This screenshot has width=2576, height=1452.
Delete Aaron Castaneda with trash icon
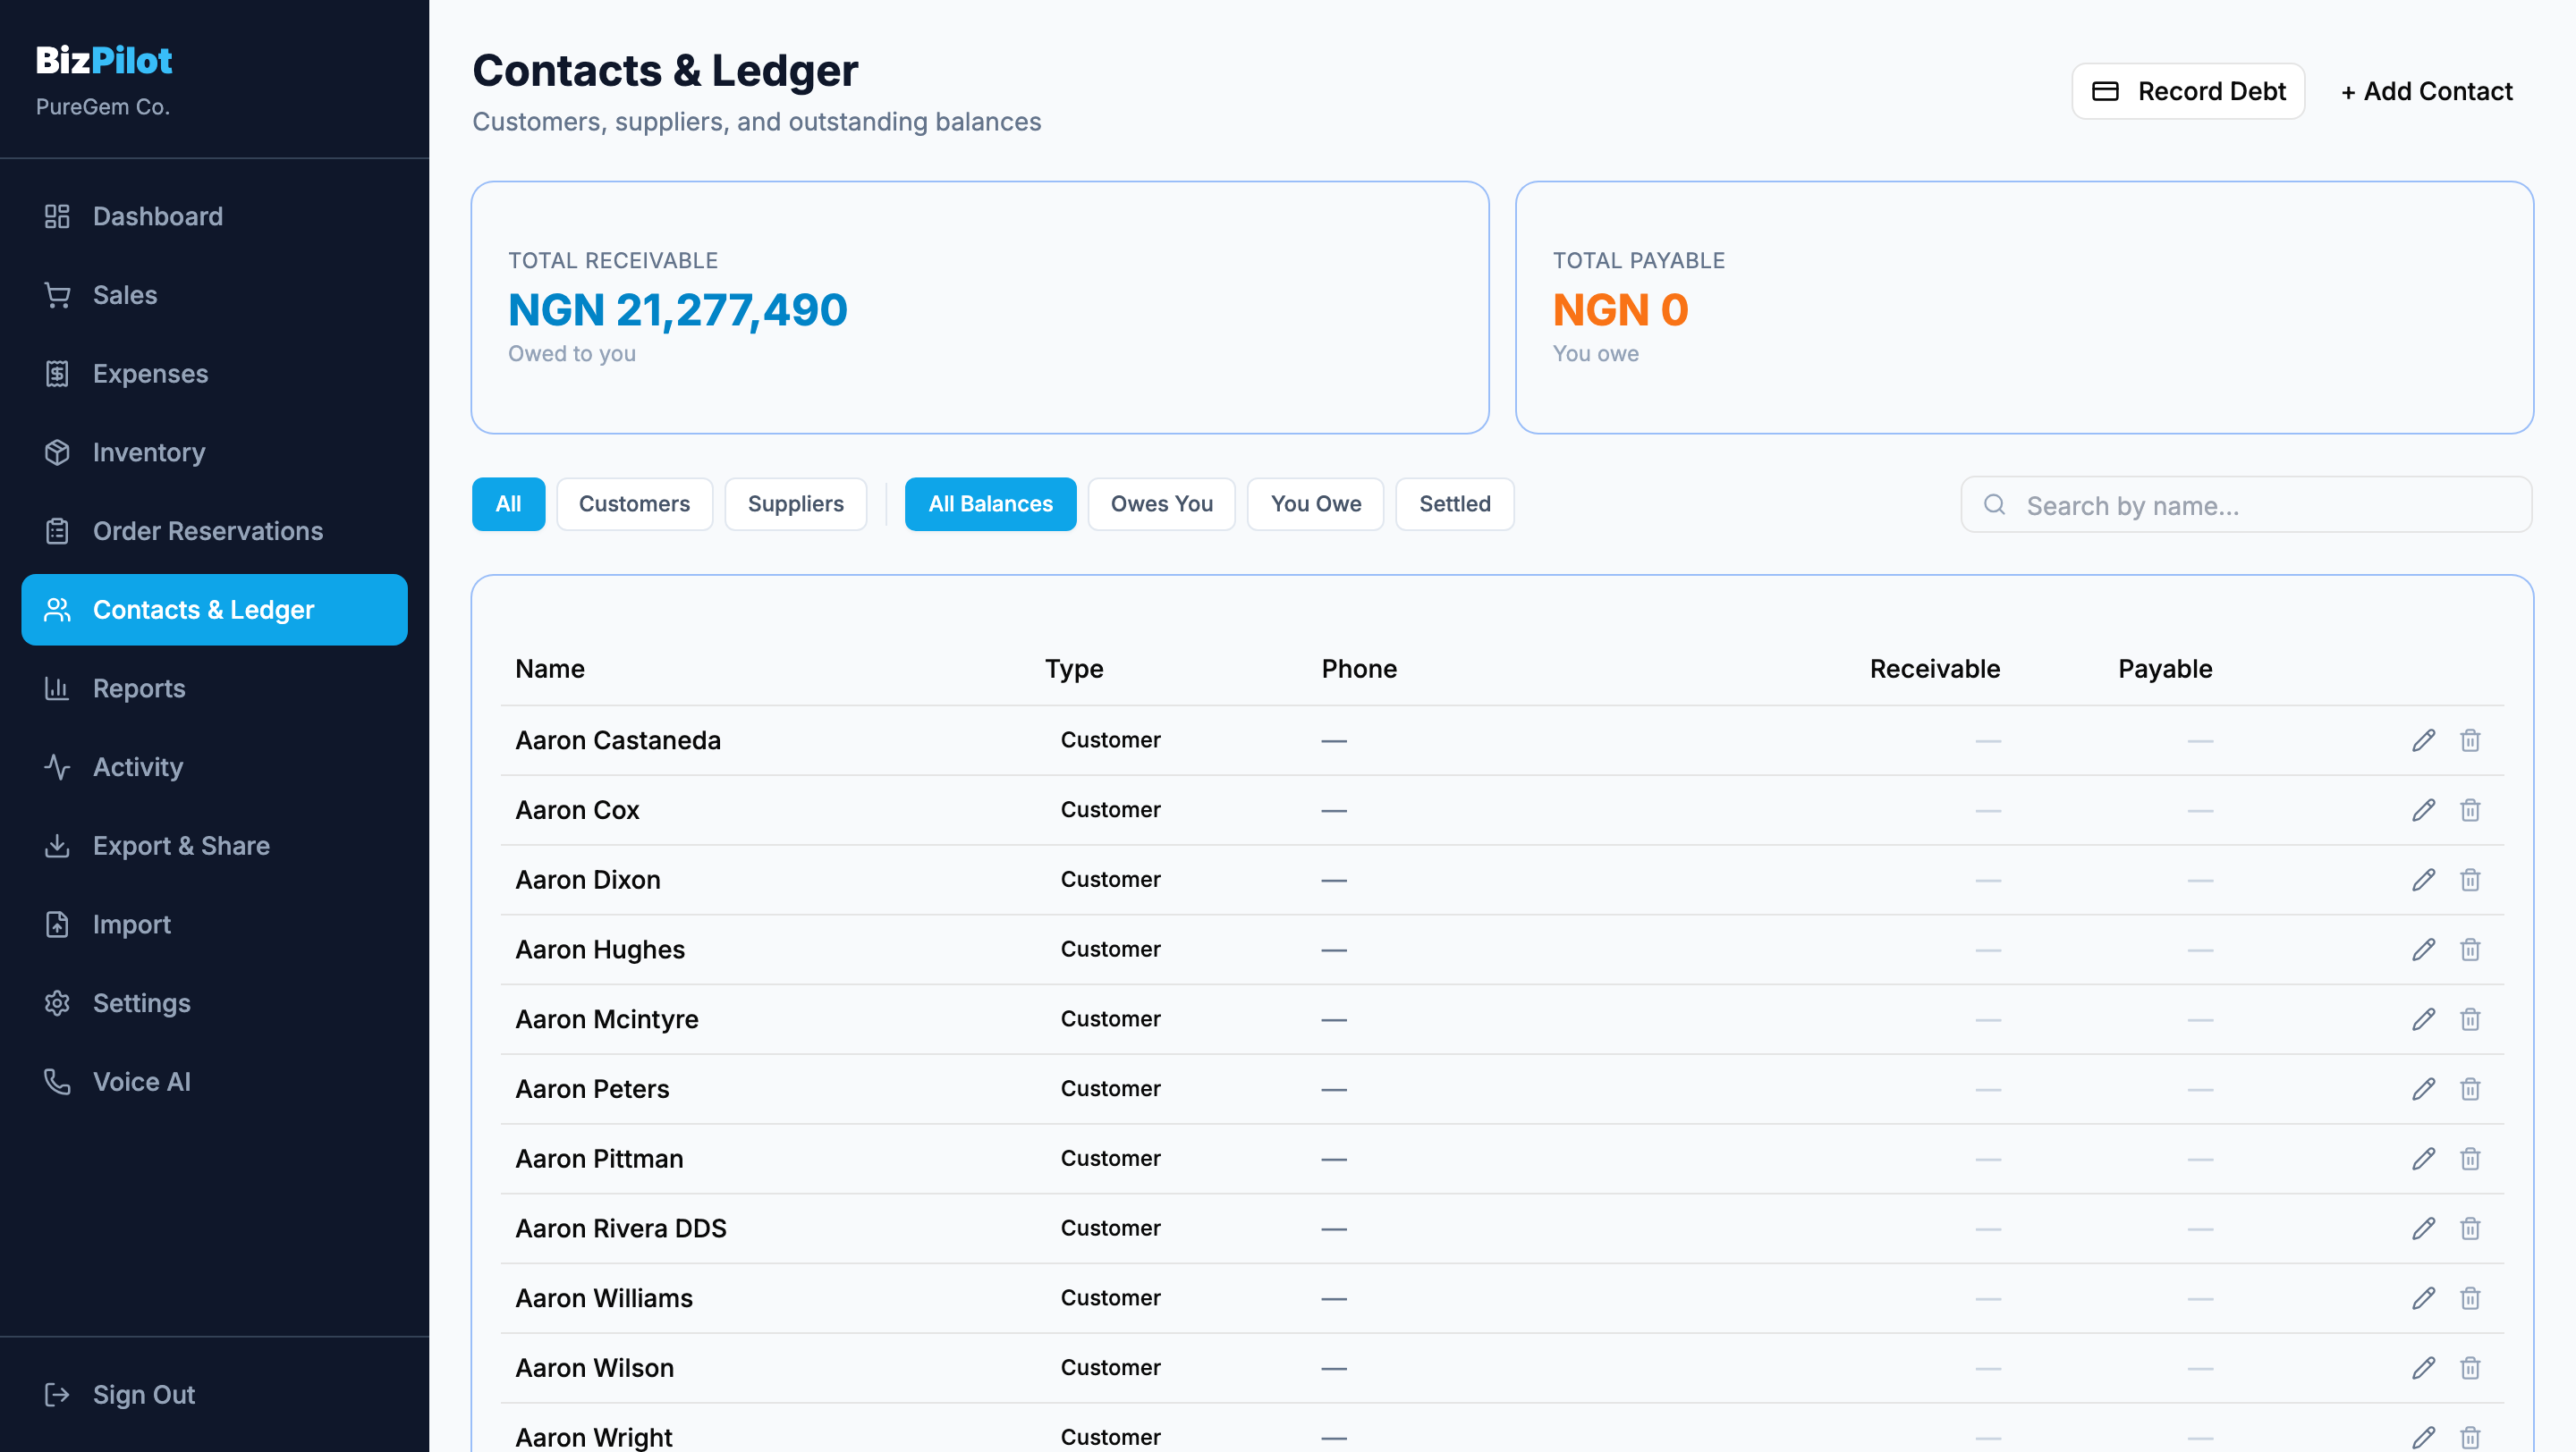(x=2470, y=740)
